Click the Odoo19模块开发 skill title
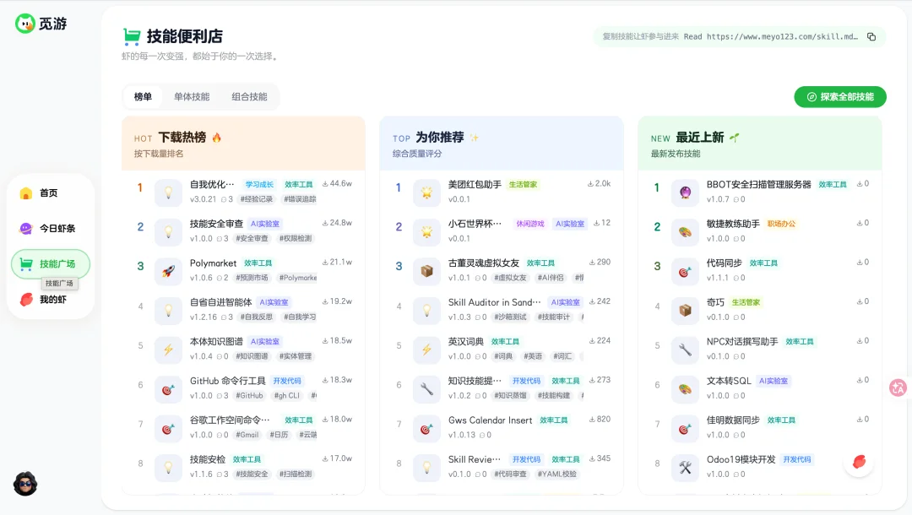 (741, 459)
